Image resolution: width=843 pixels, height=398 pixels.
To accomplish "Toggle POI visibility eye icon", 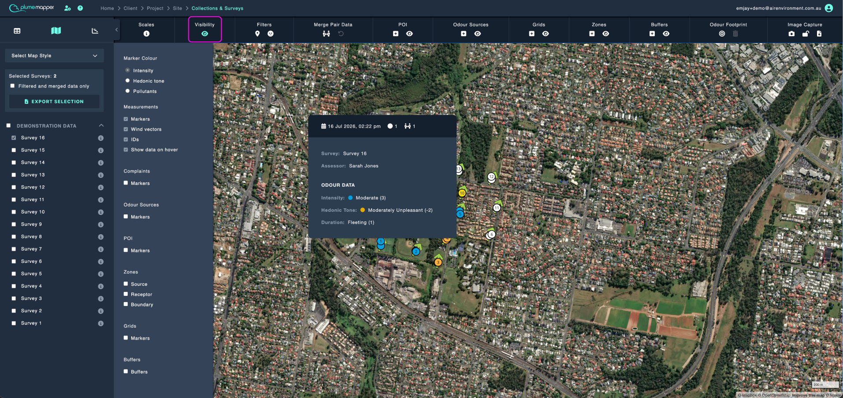I will click(409, 34).
